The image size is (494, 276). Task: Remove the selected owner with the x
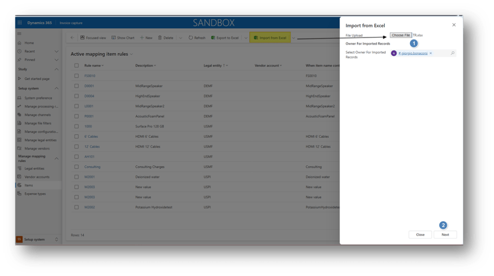pos(431,53)
